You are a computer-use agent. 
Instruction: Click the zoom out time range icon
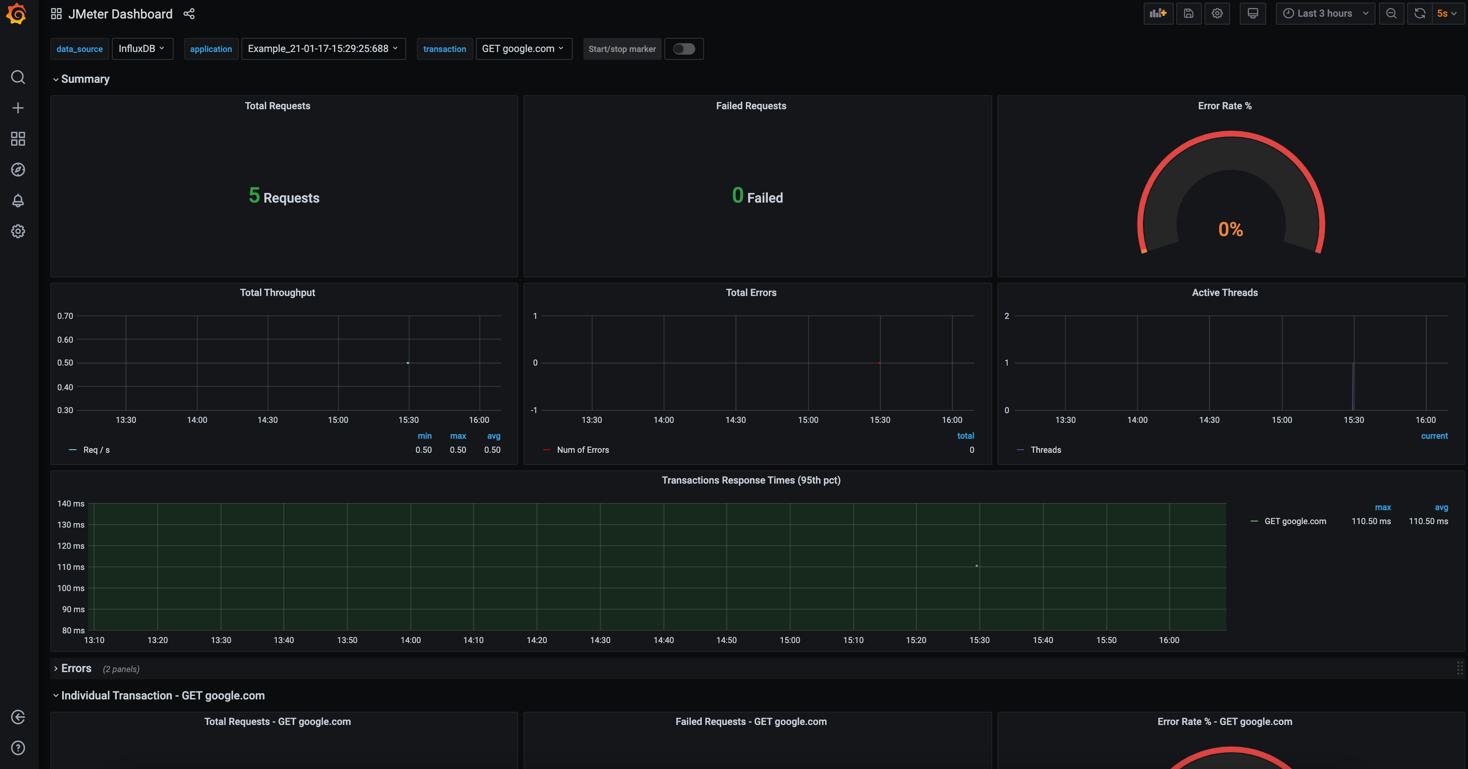pos(1391,14)
